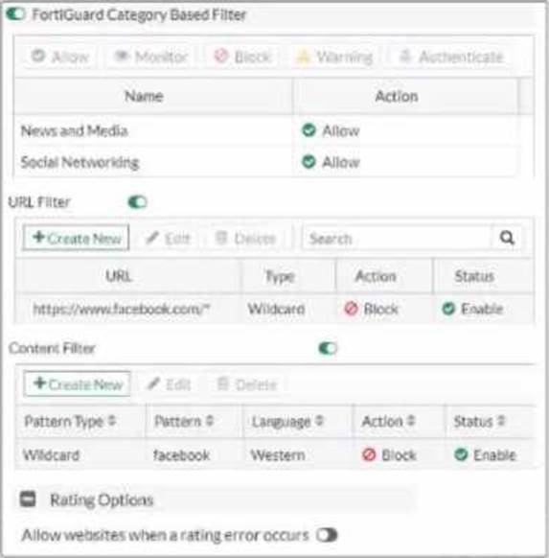Click the search magnifier icon in URL Filter
Viewport: 549px width, 558px height.
pos(507,238)
